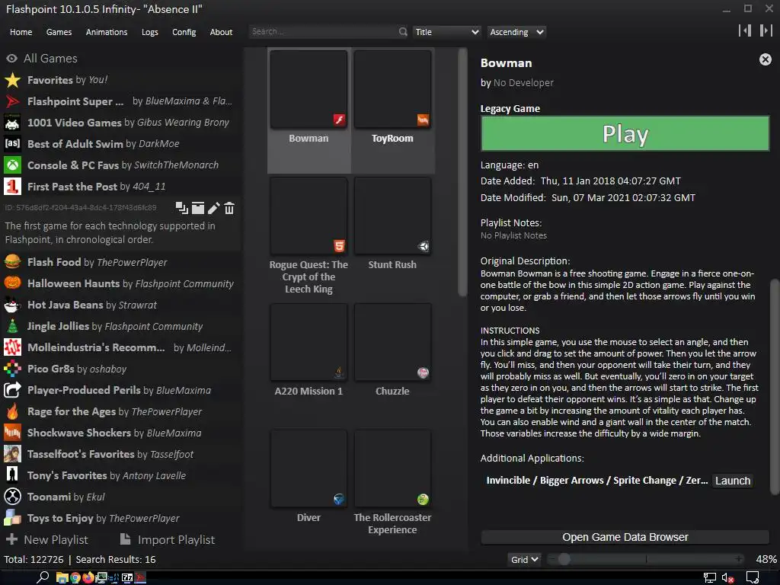Click New Playlist
Screen dimensions: 780x585
point(46,540)
